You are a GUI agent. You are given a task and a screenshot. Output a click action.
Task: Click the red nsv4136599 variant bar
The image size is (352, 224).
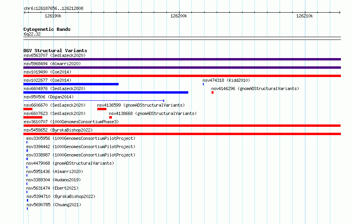[102, 109]
